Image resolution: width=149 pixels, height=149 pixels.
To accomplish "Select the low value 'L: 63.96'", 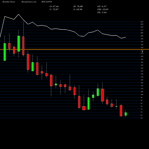I will [x=78, y=10].
